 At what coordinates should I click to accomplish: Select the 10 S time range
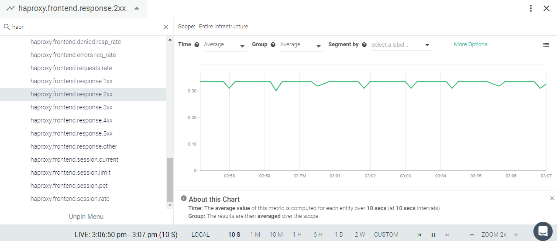234,234
